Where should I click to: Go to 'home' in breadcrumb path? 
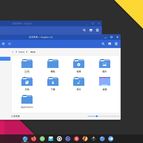coord(21,52)
